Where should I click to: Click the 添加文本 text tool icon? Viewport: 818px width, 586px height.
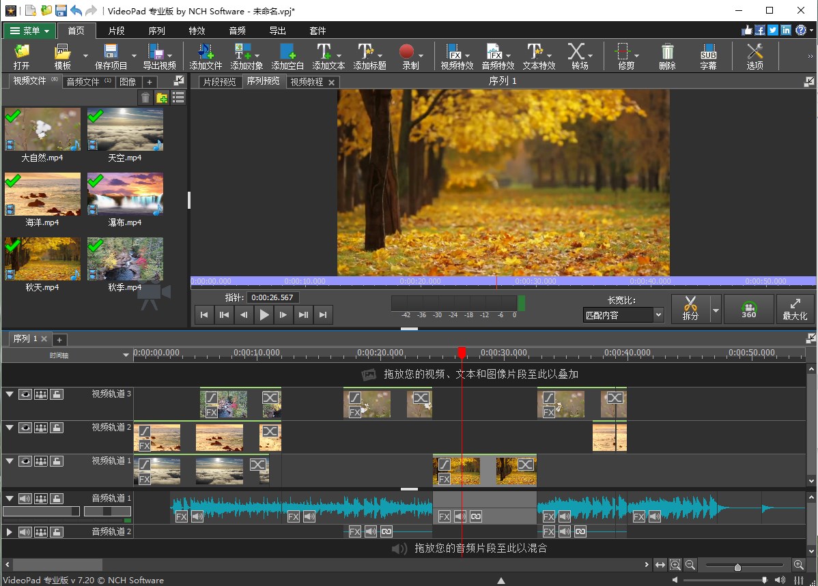coord(324,52)
